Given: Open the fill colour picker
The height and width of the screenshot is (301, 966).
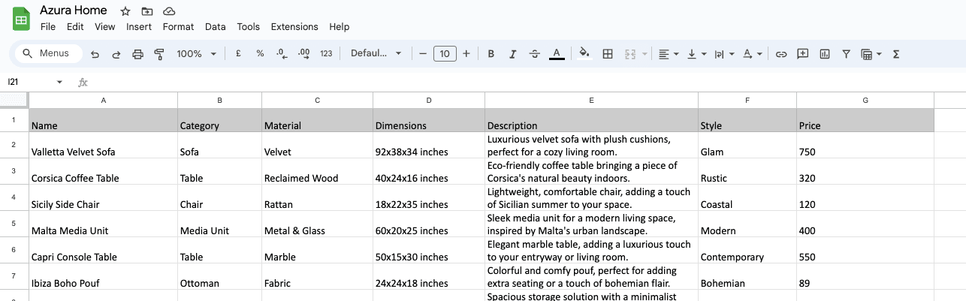Looking at the screenshot, I should coord(584,54).
